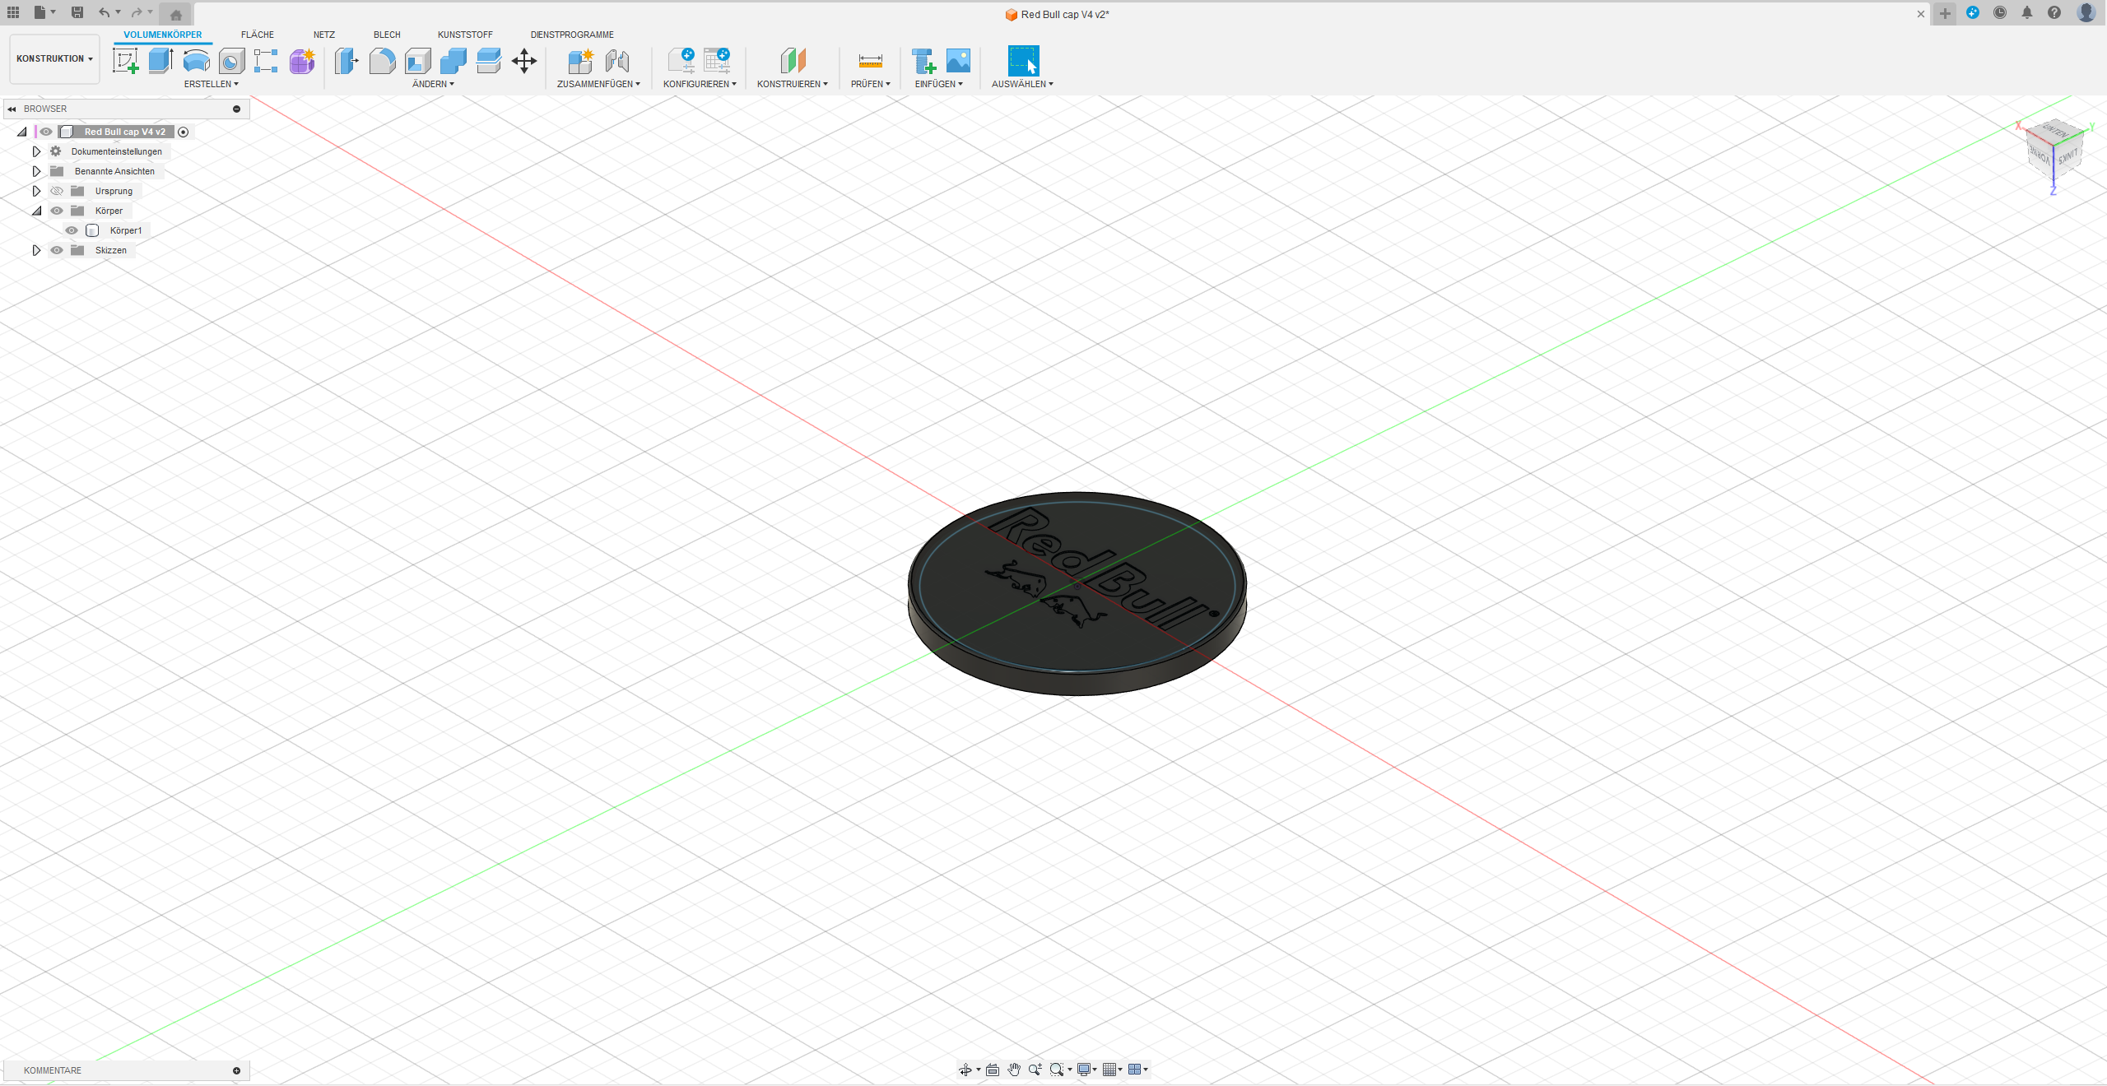Screen dimensions: 2107x1086
Task: Open the KONSTRUKTION workspace selector
Action: [54, 58]
